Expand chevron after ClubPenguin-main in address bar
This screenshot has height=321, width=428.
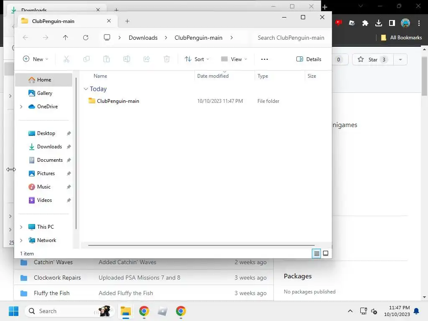click(x=232, y=38)
